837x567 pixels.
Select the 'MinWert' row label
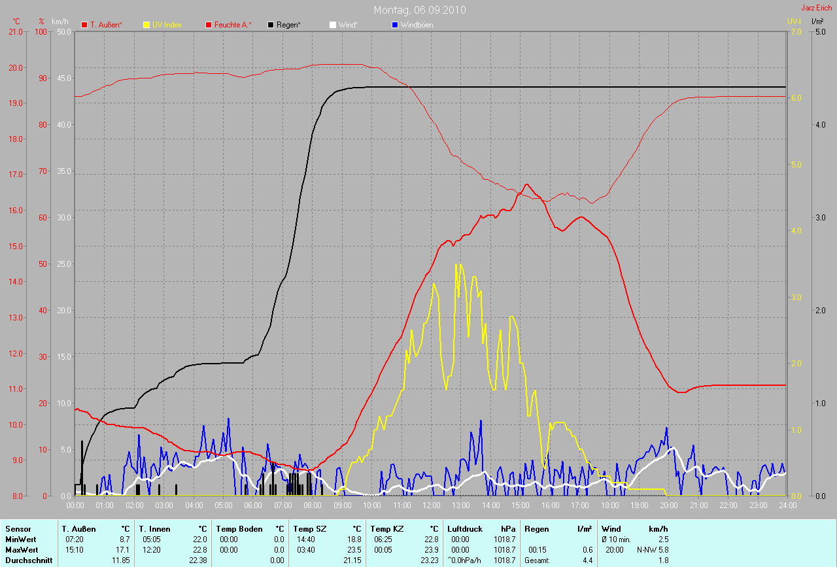20,539
